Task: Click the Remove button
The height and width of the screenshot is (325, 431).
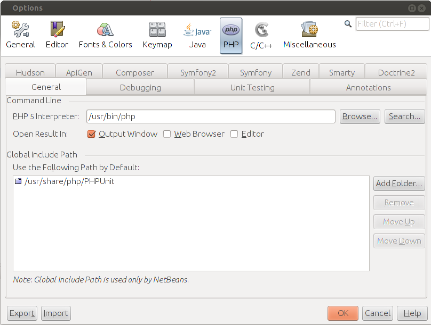Action: (x=399, y=203)
